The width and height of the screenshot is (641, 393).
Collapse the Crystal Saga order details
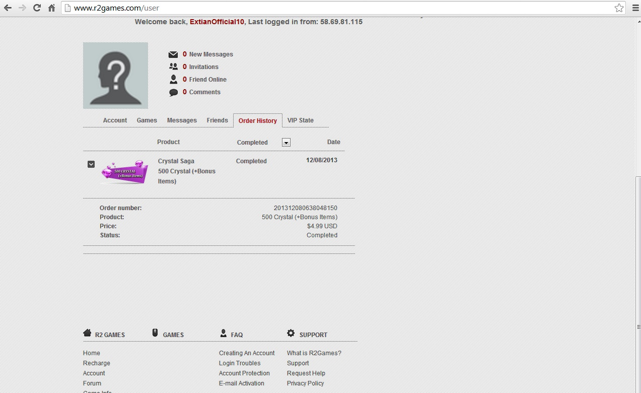pos(91,164)
